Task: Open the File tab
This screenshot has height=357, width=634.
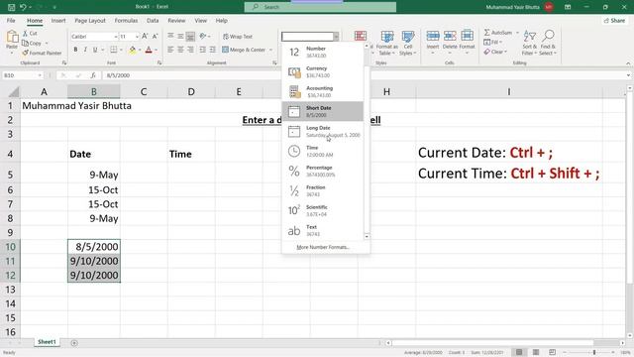Action: [11, 20]
